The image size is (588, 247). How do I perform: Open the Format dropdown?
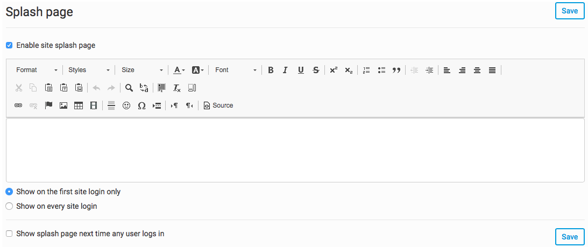[x=37, y=70]
